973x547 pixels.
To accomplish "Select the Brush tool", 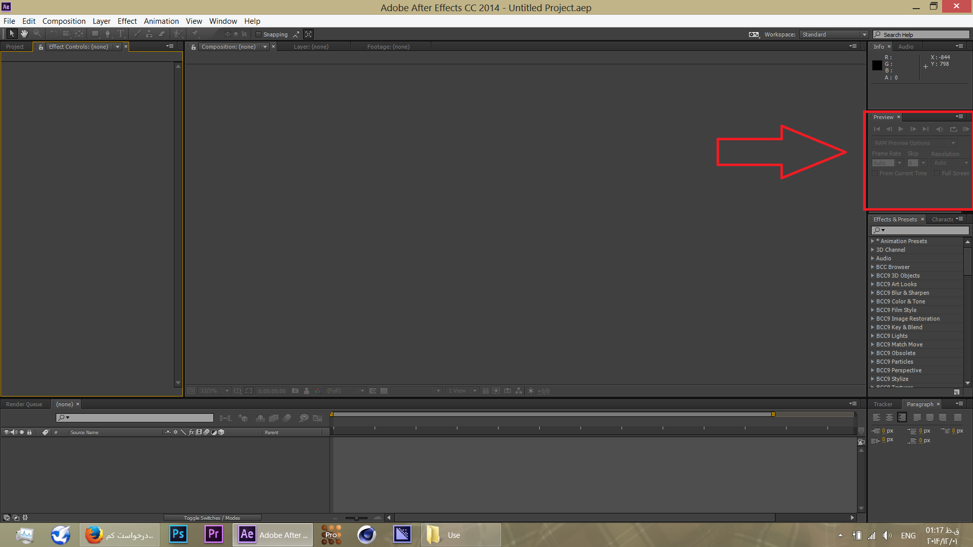I will click(137, 34).
